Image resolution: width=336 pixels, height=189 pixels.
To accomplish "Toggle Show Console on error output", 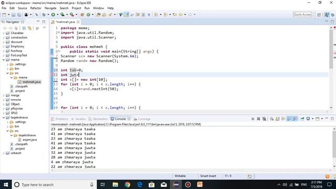I will click(x=295, y=119).
